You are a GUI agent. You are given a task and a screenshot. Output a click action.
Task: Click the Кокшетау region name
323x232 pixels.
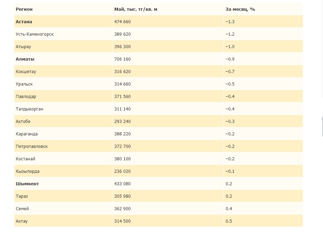click(x=26, y=71)
